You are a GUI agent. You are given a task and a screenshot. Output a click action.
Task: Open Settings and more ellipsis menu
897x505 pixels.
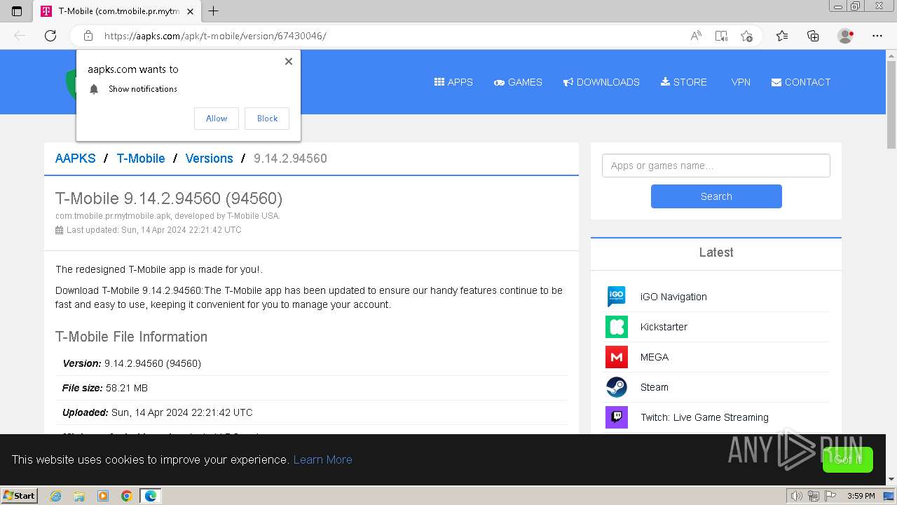tap(877, 36)
